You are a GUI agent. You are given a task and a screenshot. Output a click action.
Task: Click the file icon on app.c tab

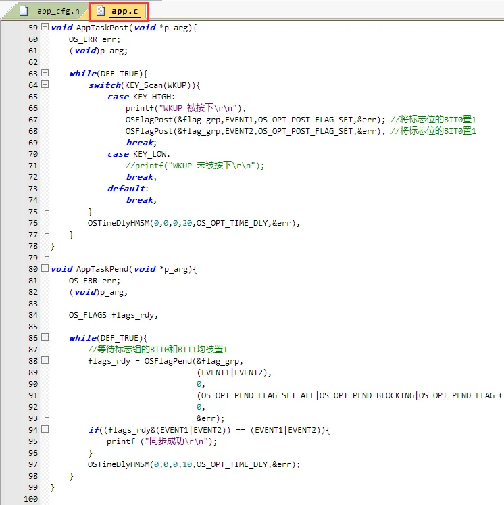click(101, 11)
